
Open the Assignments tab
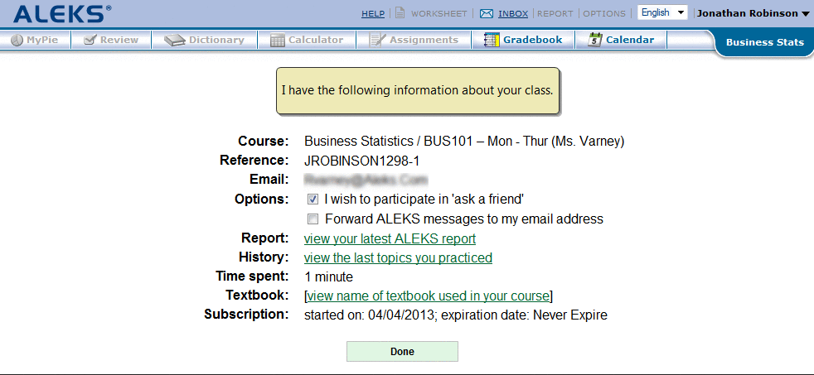click(414, 40)
